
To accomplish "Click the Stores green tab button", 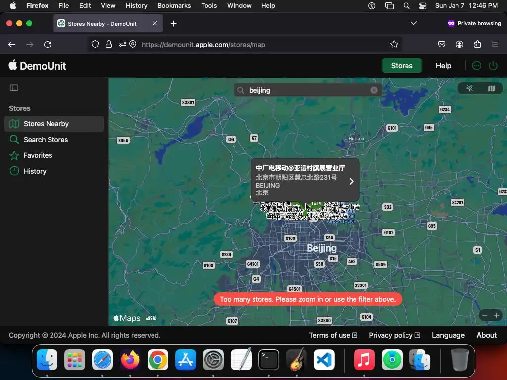I will [x=402, y=66].
